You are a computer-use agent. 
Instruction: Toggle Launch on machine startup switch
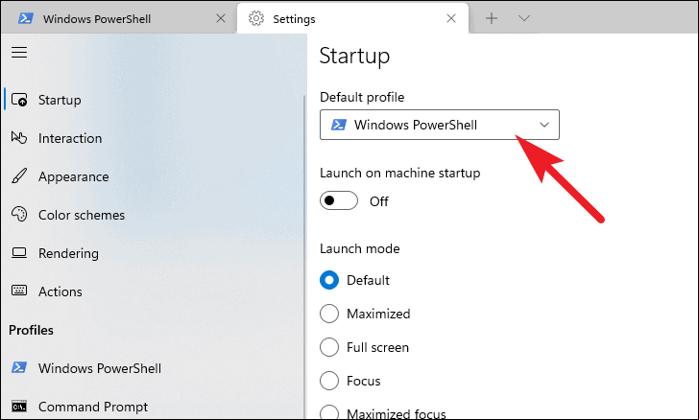click(x=339, y=200)
